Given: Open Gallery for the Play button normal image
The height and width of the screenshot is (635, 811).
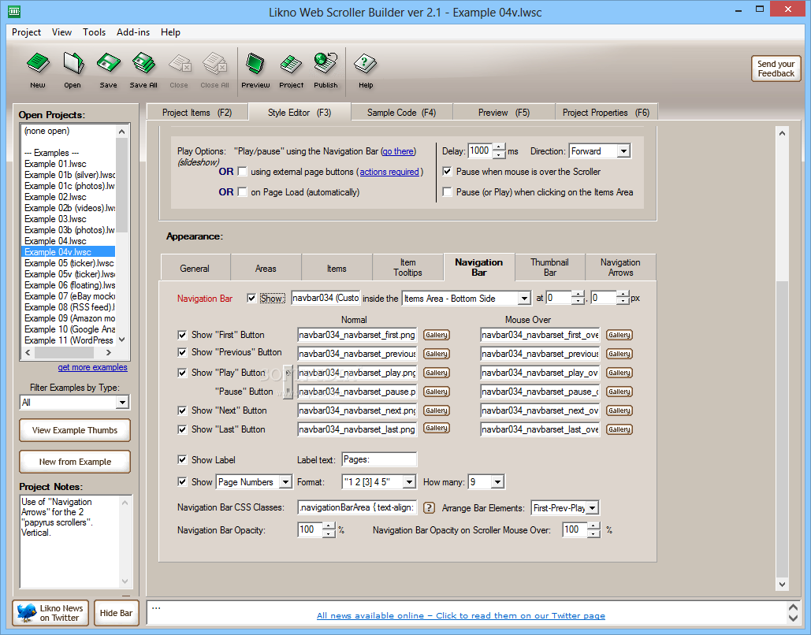Looking at the screenshot, I should (x=437, y=373).
